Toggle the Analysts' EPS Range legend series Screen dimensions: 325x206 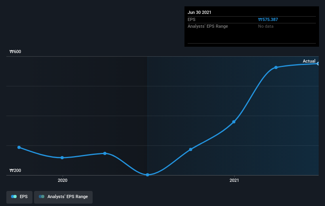click(63, 197)
